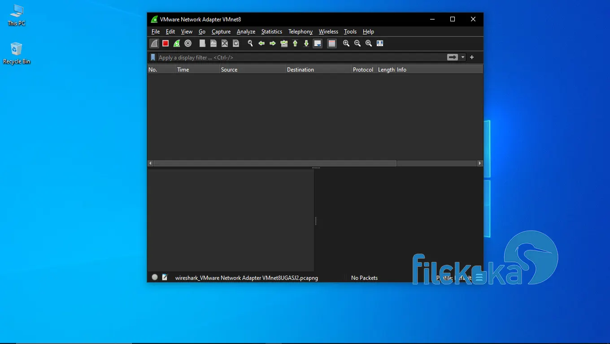Click the packet list horizontal scrollbar thumb
This screenshot has width=610, height=344.
coord(275,163)
